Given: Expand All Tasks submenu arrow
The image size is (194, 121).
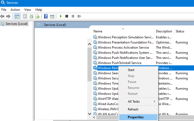Looking at the screenshot, I should [x=154, y=102].
